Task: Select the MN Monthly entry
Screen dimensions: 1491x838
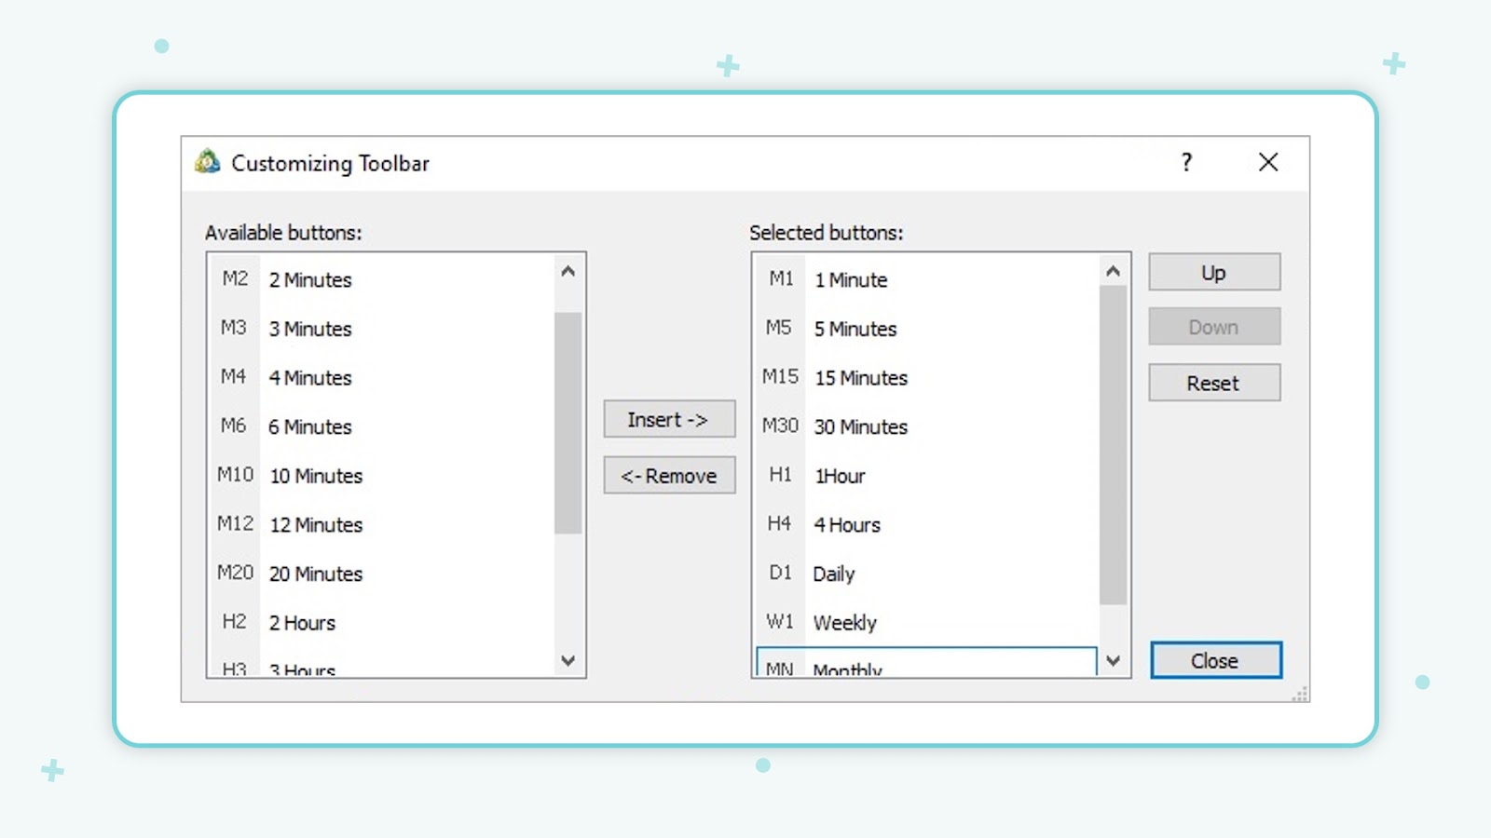Action: point(926,662)
